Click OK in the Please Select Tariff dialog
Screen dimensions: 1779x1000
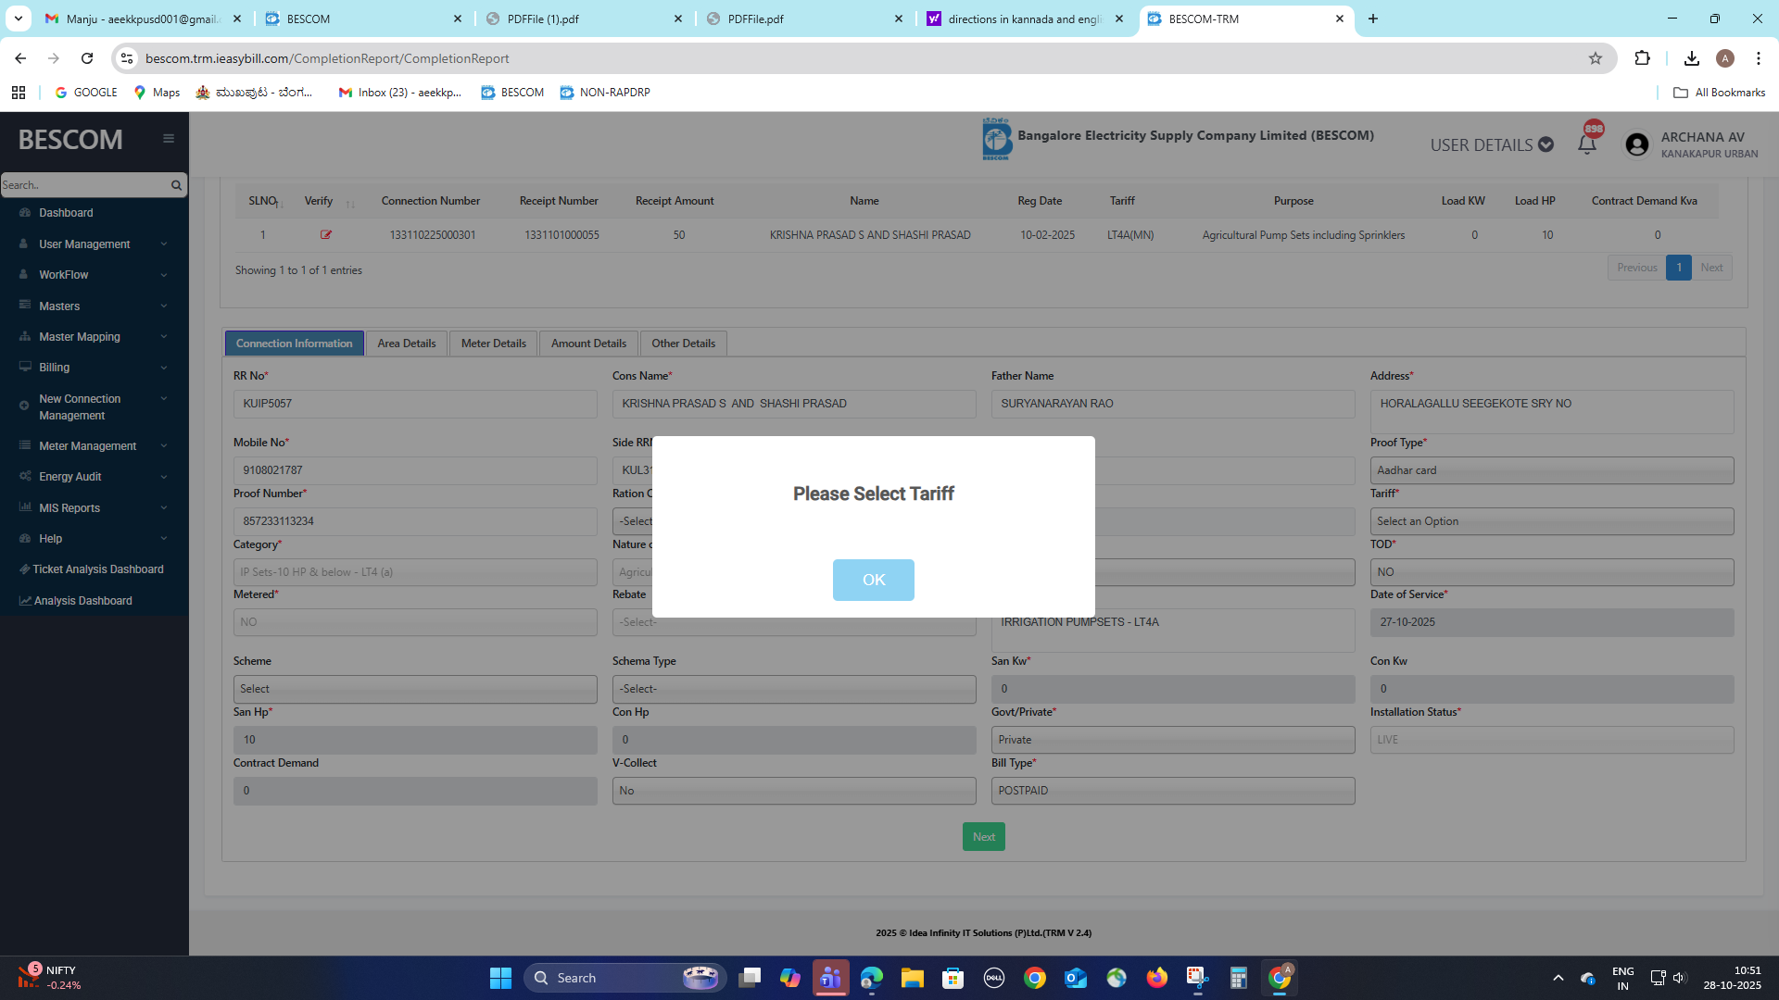(873, 580)
